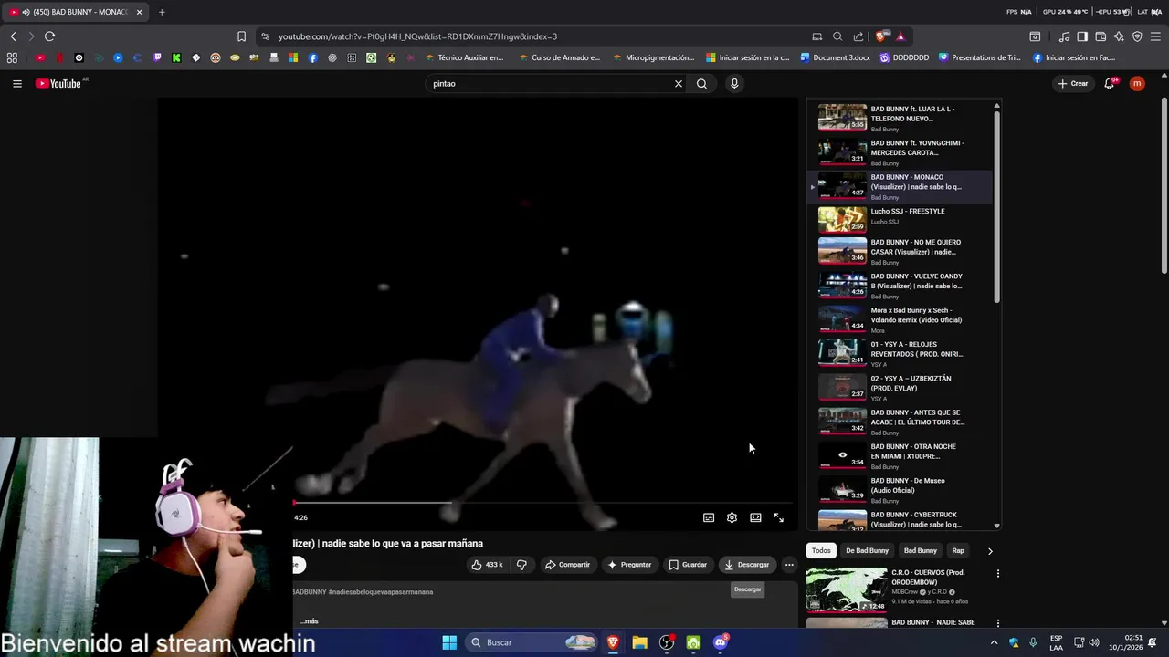The image size is (1169, 657).
Task: Share page via address bar share icon
Action: (x=858, y=36)
